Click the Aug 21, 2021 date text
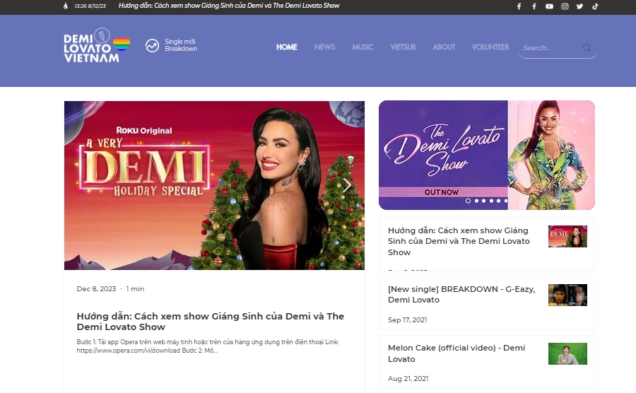The height and width of the screenshot is (393, 636). click(408, 379)
